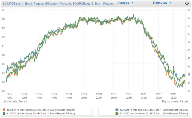Click the right axis value 84
This screenshot has height=118, width=192.
(189, 67)
